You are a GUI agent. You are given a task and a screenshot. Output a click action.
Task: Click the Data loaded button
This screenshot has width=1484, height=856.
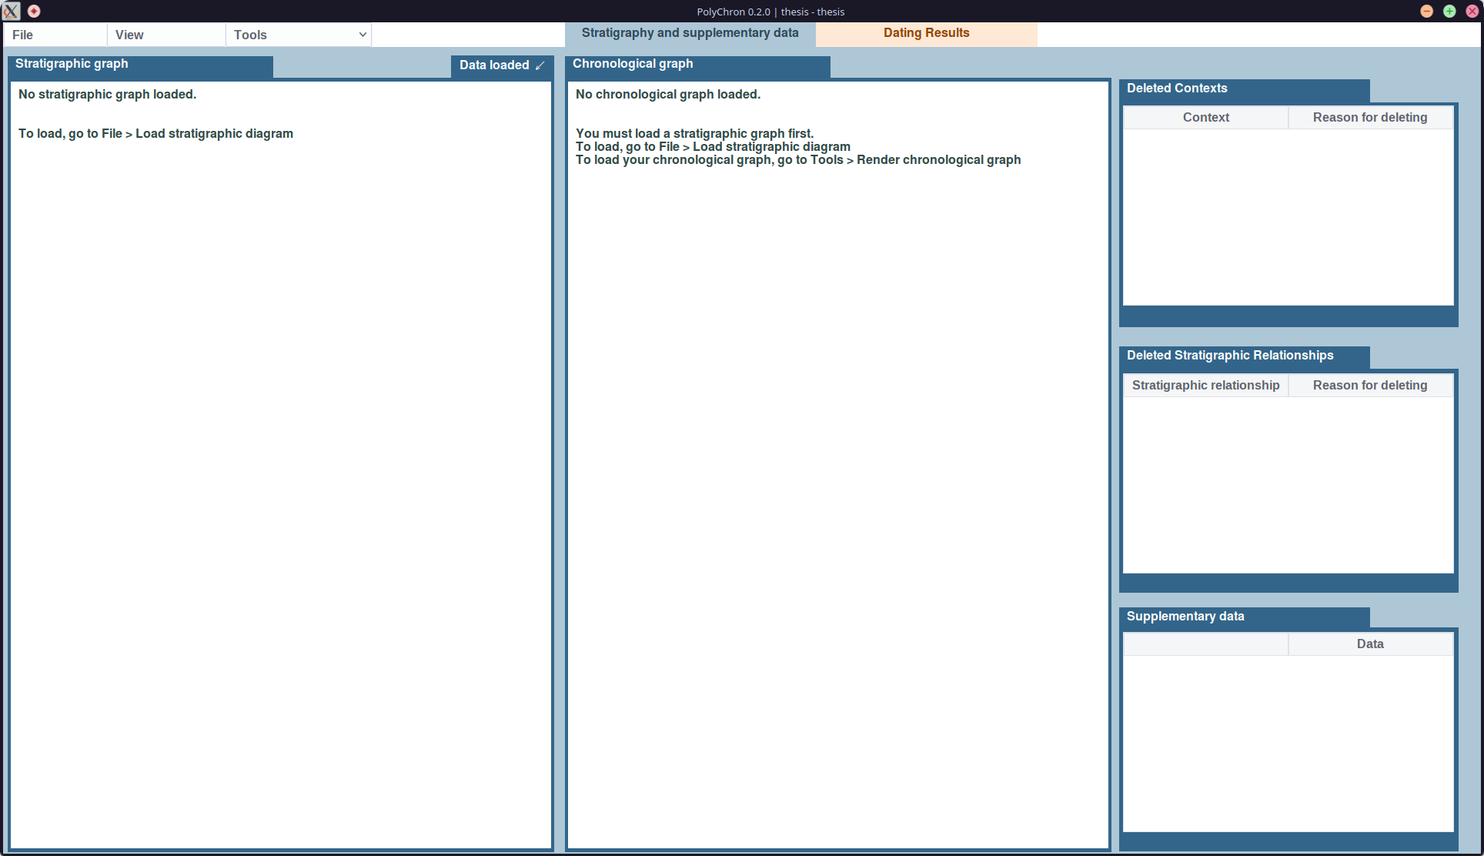coord(502,65)
